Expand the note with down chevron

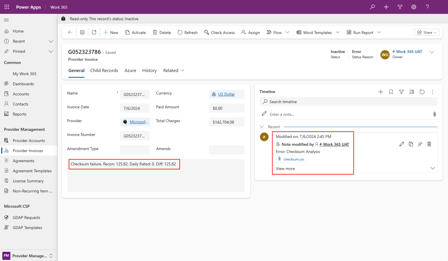433,168
